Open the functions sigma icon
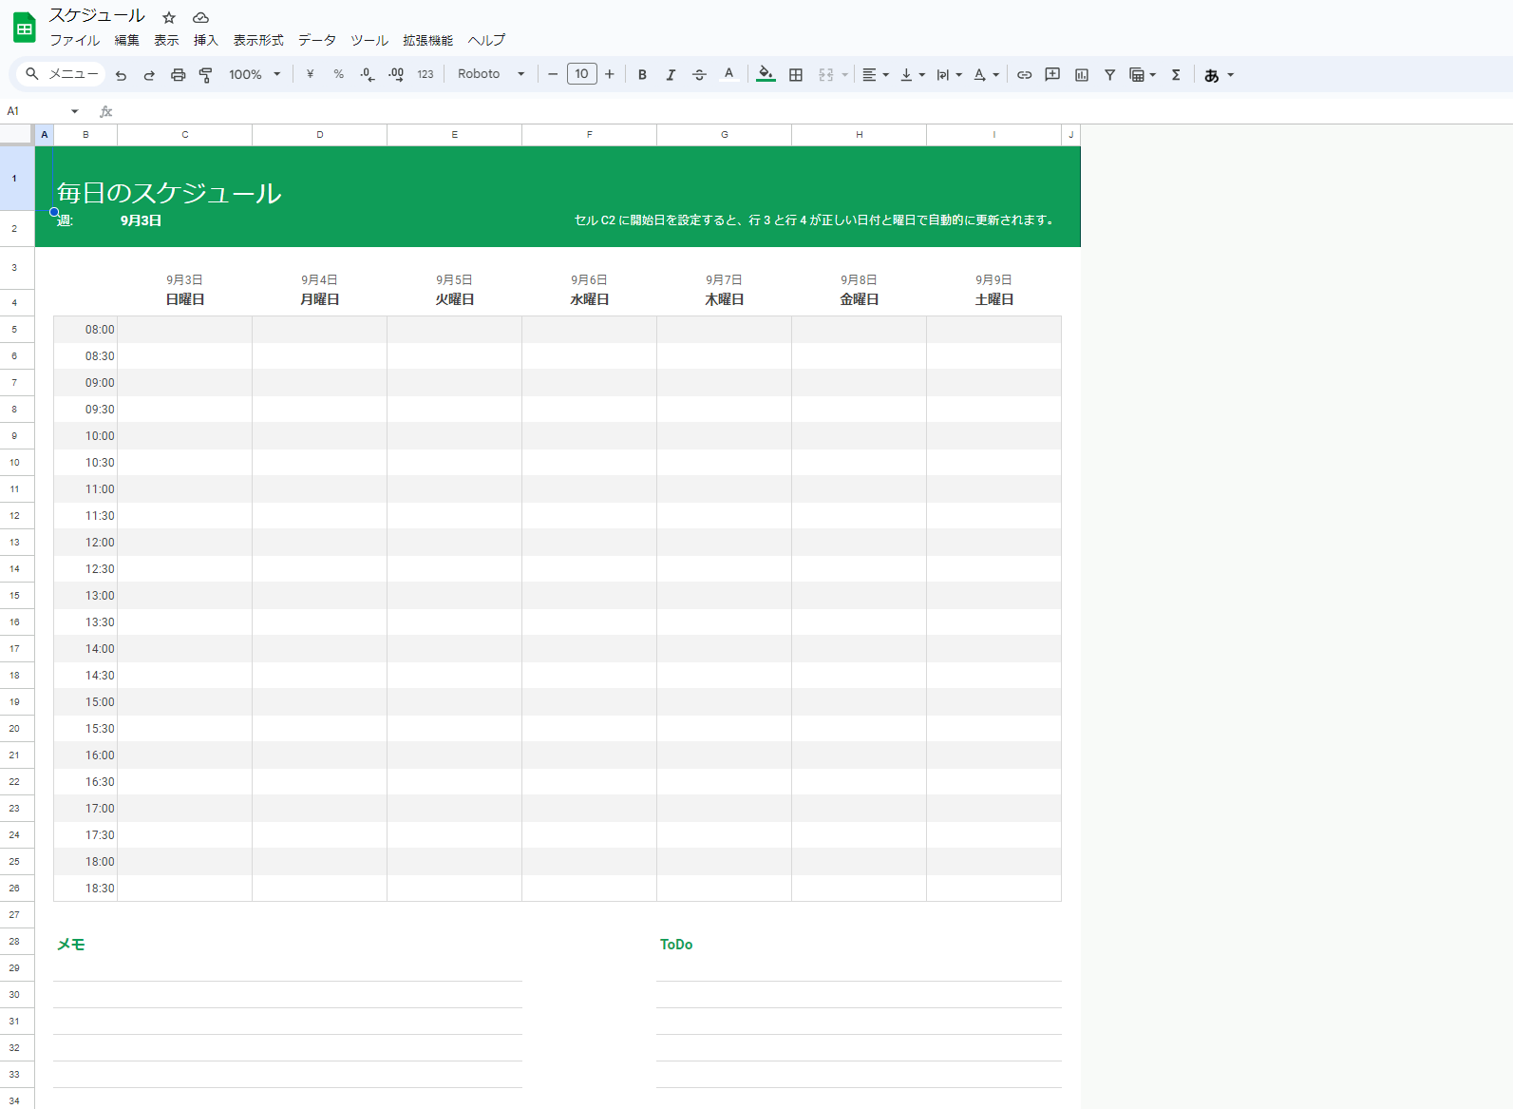The height and width of the screenshot is (1109, 1513). pos(1176,75)
